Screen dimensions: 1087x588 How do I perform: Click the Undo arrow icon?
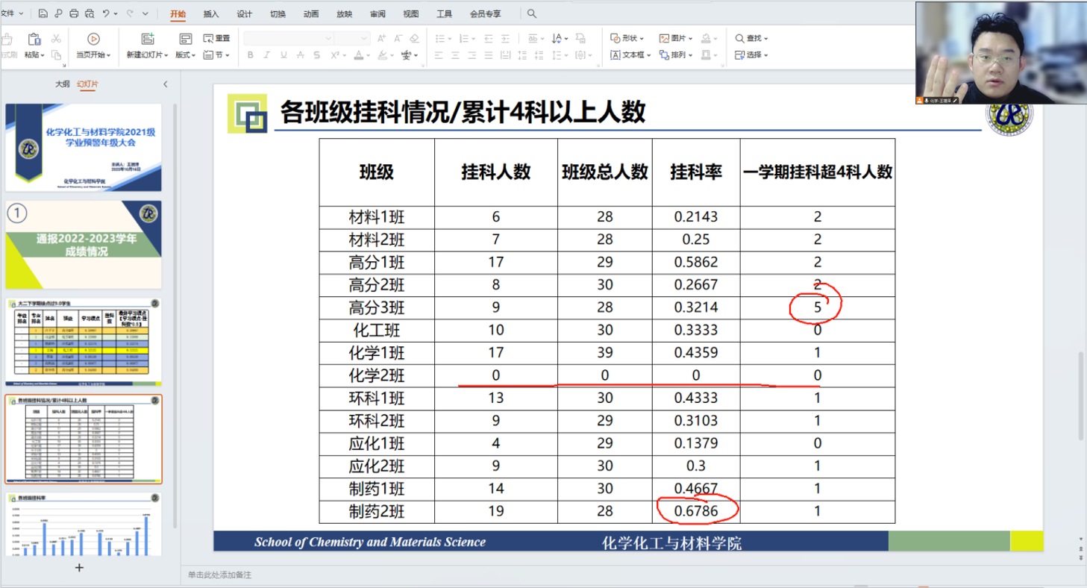[107, 13]
